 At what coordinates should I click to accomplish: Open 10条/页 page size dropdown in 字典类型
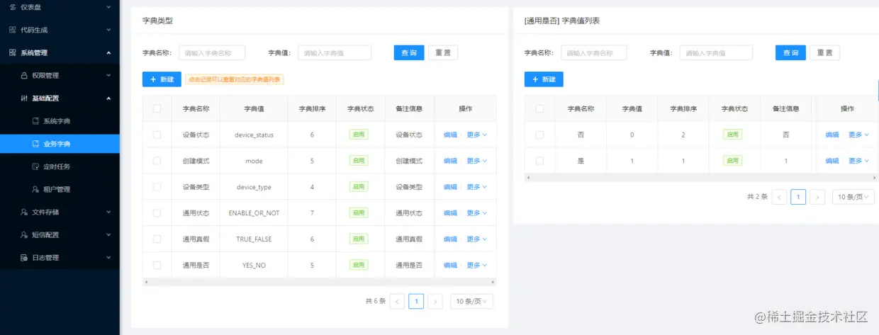[x=471, y=301]
